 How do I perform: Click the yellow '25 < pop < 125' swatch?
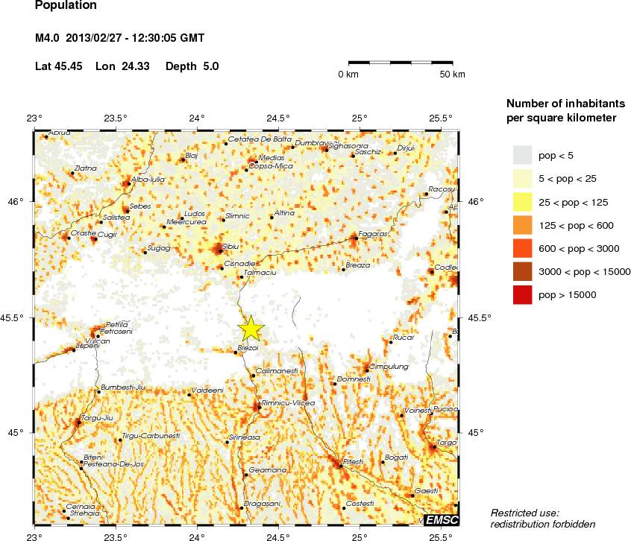(522, 202)
